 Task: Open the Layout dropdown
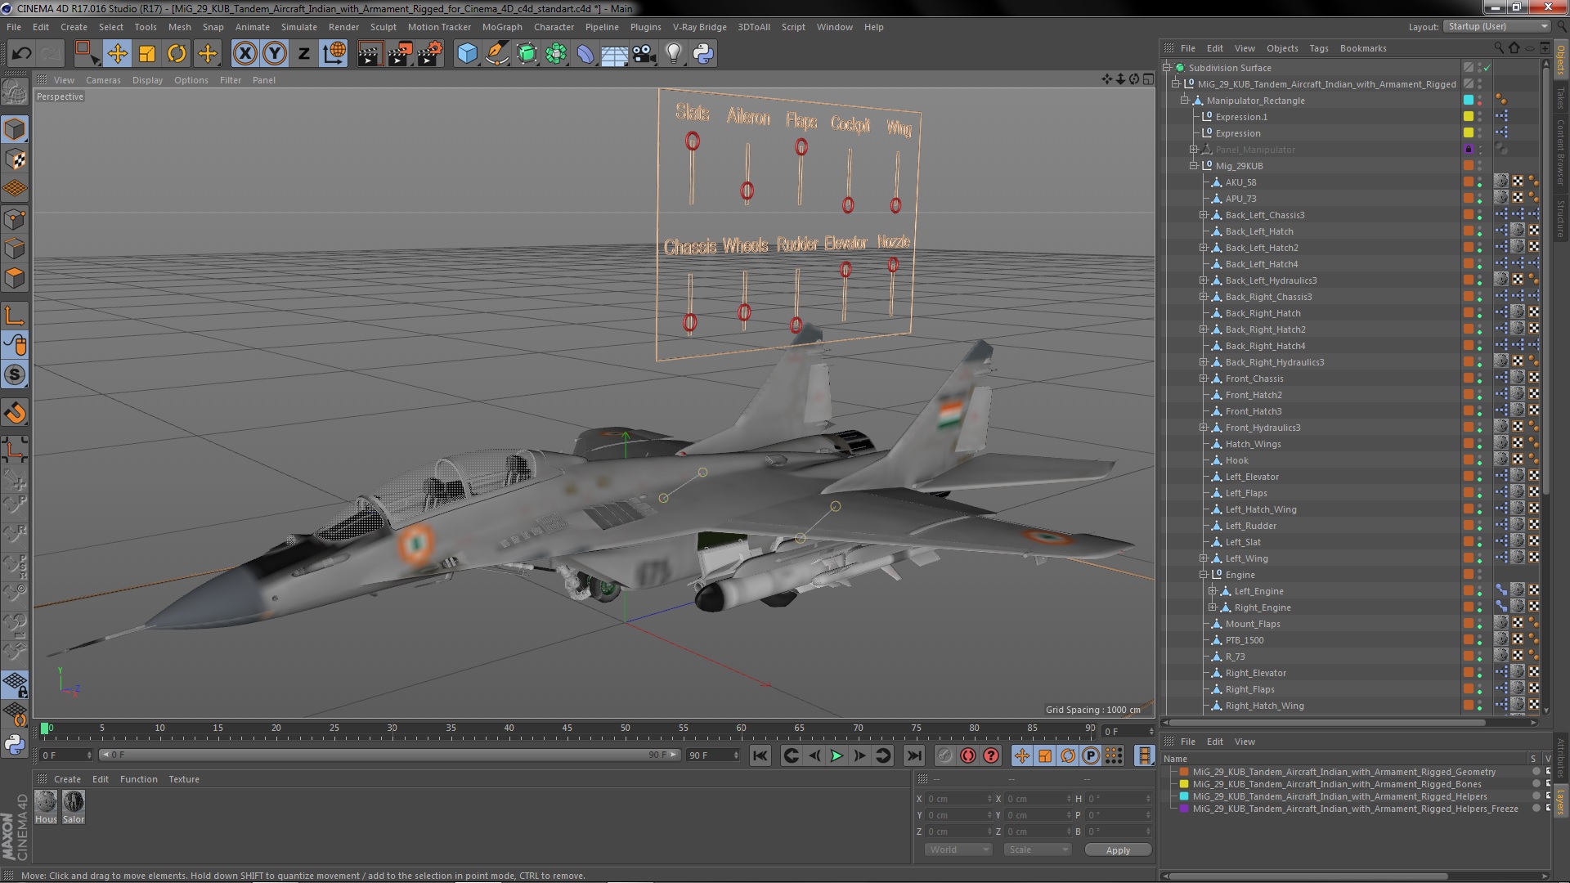1496,26
